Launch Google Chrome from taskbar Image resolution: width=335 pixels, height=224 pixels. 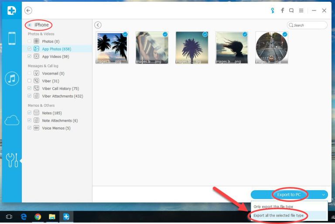(x=38, y=217)
